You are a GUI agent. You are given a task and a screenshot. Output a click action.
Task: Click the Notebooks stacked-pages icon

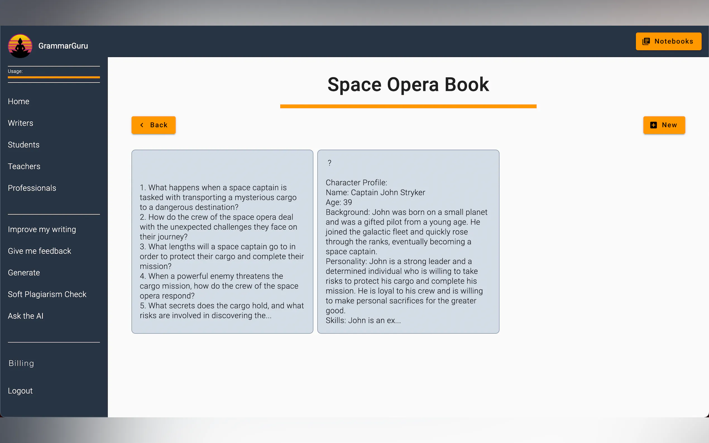[x=646, y=41]
